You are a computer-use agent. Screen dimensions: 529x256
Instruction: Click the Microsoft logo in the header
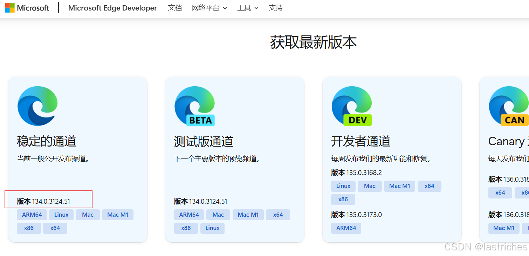point(27,8)
